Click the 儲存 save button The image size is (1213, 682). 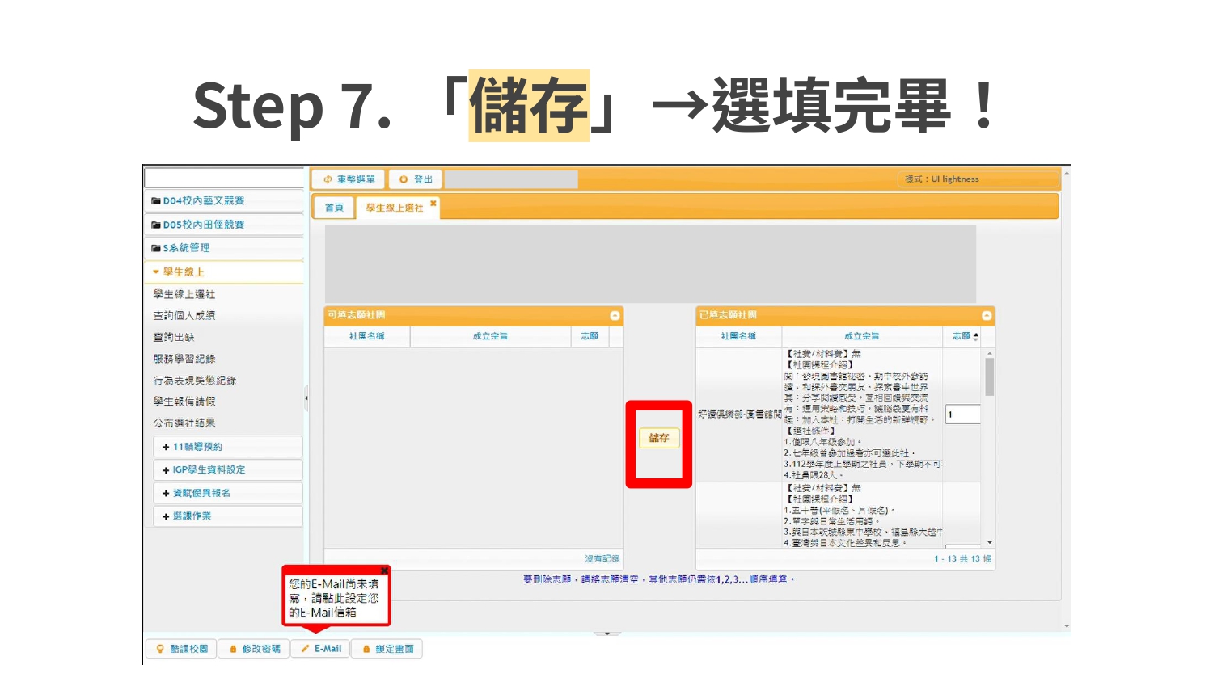click(x=659, y=438)
